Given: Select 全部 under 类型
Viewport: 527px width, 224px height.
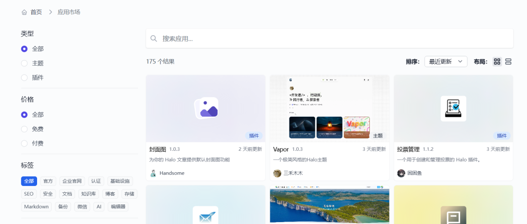Looking at the screenshot, I should [x=24, y=49].
